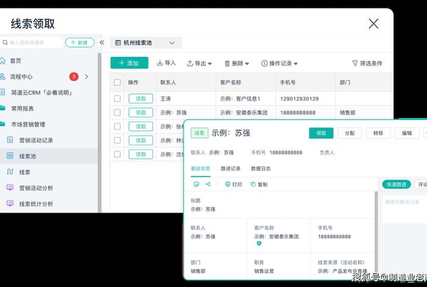Click the sidebar vertical scrollbar
The image size is (427, 287).
click(99, 133)
